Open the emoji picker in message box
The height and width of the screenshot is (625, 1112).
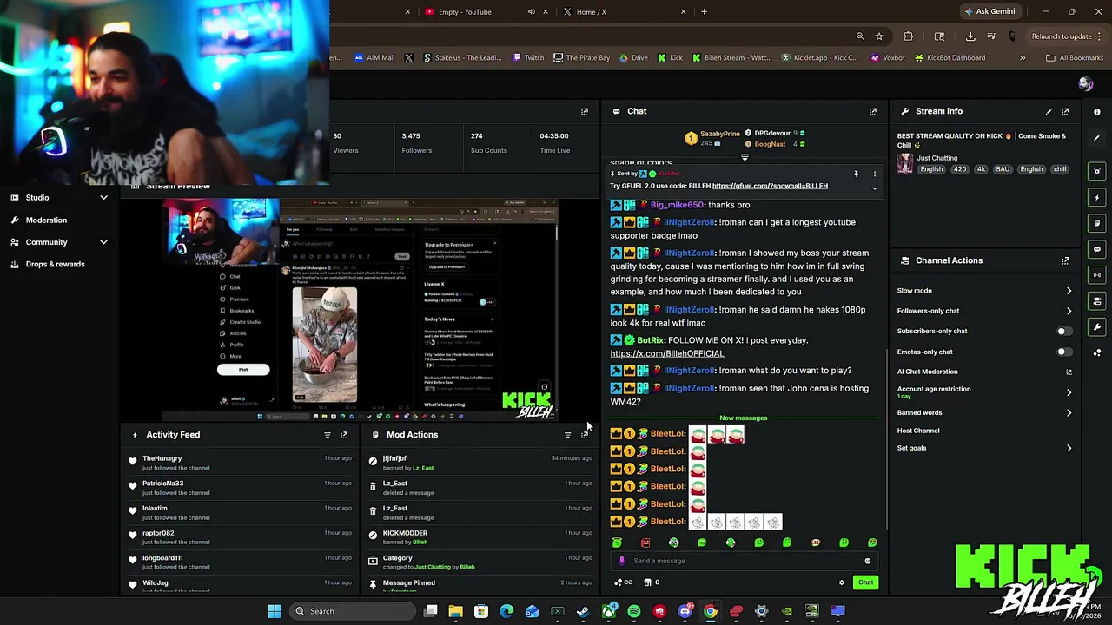tap(867, 561)
